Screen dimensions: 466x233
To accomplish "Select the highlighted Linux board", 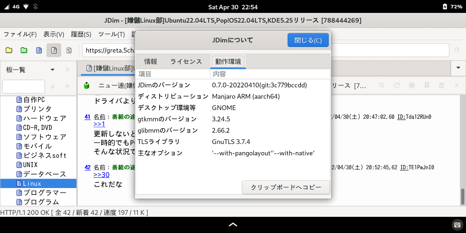I will (38, 183).
